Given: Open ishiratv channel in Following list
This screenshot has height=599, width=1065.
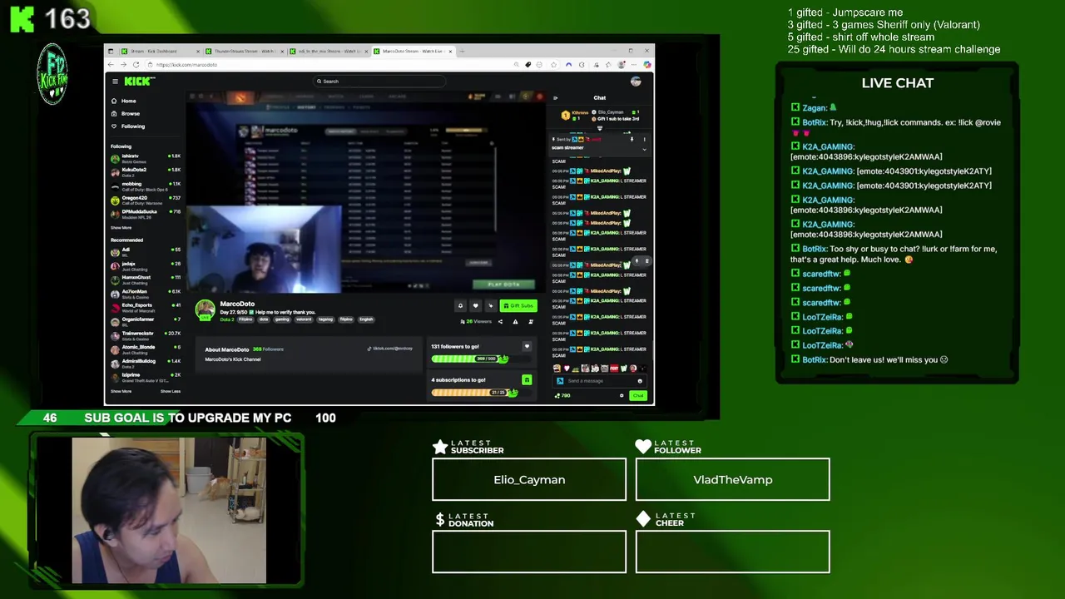Looking at the screenshot, I should pyautogui.click(x=146, y=157).
